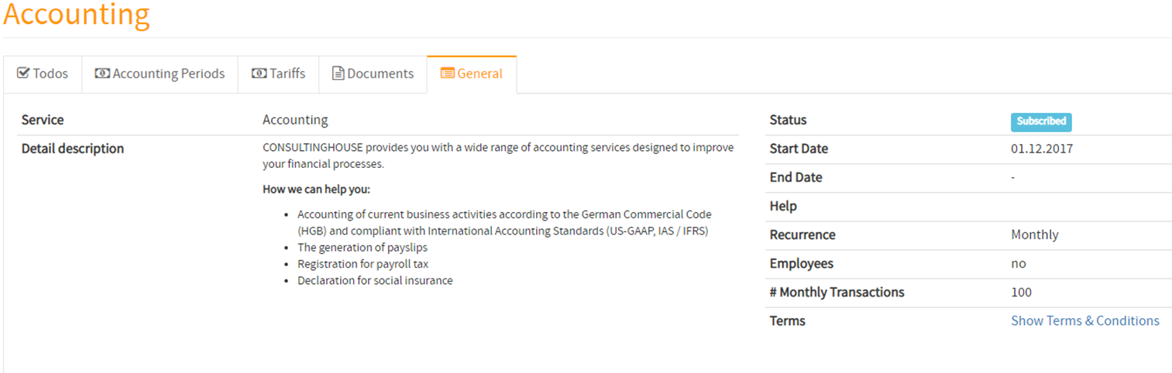The height and width of the screenshot is (373, 1172).
Task: Click the list icon on the General tab
Action: tap(447, 74)
